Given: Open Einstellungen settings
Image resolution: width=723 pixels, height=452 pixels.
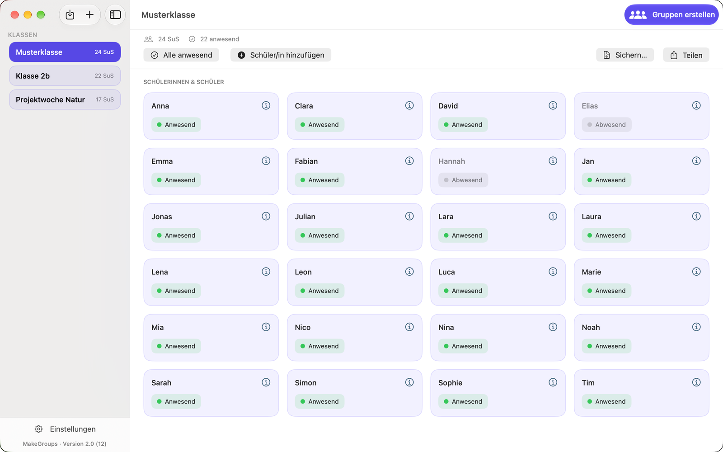Looking at the screenshot, I should click(65, 429).
